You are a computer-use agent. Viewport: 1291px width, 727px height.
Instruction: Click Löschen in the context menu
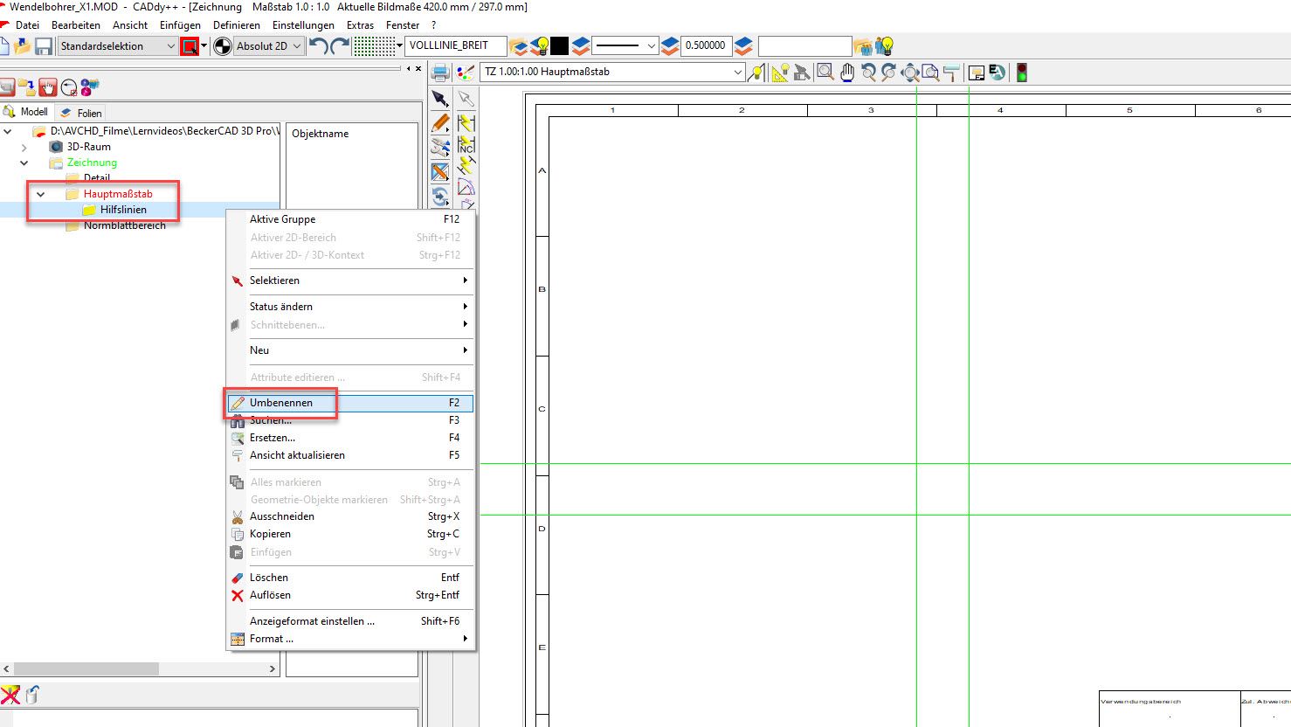[x=269, y=578]
